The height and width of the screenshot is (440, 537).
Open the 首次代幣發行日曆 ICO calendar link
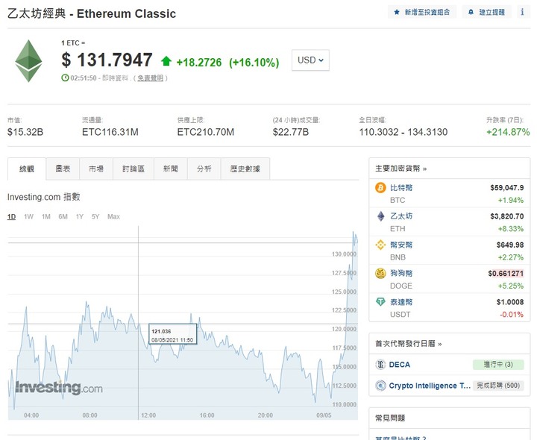point(409,344)
